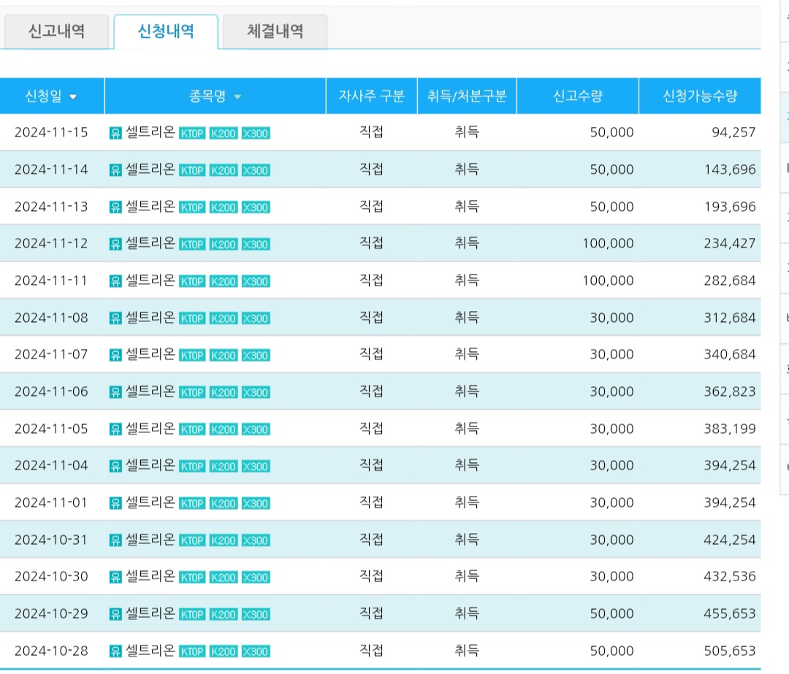The width and height of the screenshot is (789, 674).
Task: Sort by 종목명 dropdown arrow
Action: (237, 96)
